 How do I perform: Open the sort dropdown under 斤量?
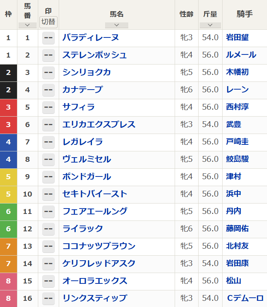coord(210,25)
